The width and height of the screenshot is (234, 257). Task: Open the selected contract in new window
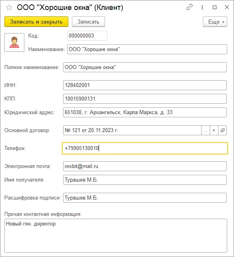point(222,130)
